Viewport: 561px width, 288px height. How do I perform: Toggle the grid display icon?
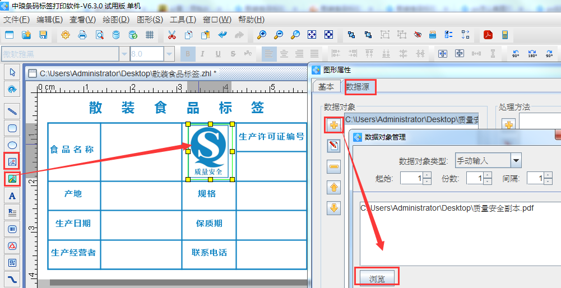(150, 35)
